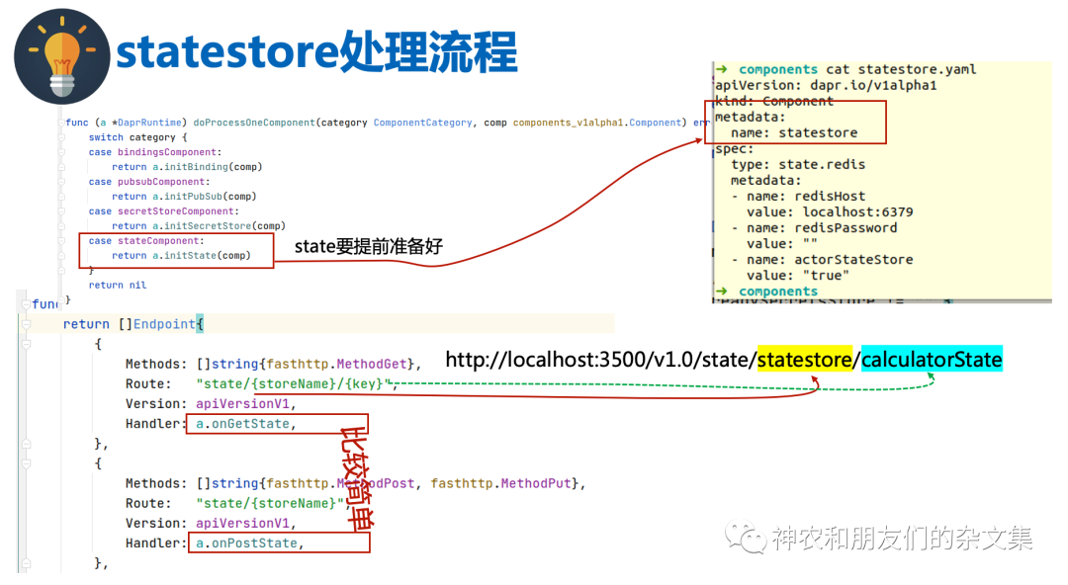Select 'name: redisPassword' yaml entry
This screenshot has width=1068, height=585.
[822, 228]
